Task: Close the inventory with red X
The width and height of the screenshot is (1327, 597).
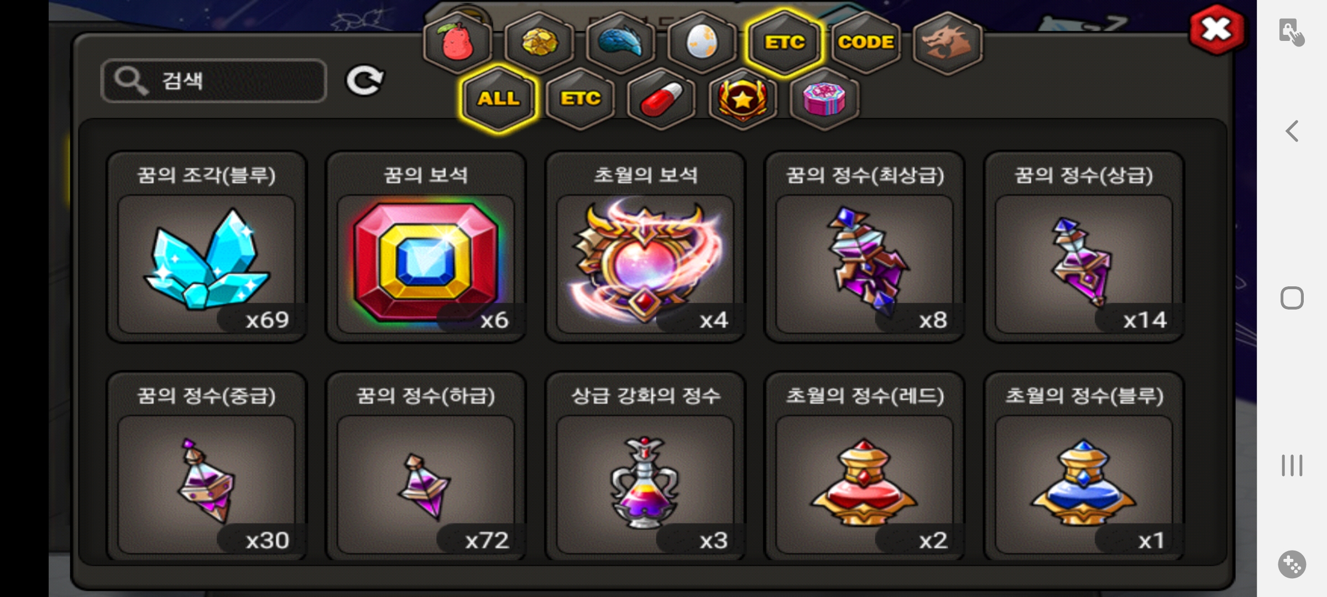Action: coord(1216,29)
